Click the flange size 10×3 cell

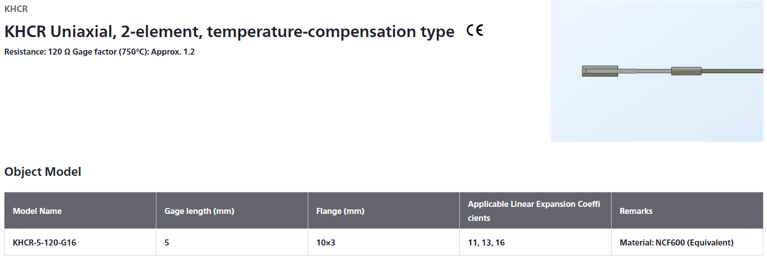coord(383,242)
